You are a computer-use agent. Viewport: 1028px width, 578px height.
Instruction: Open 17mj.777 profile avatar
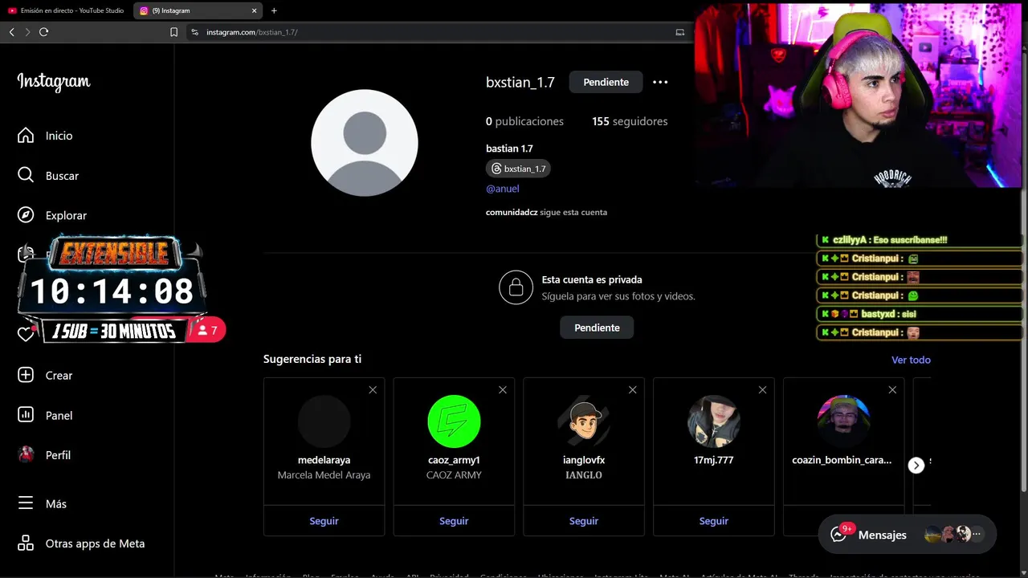tap(714, 421)
